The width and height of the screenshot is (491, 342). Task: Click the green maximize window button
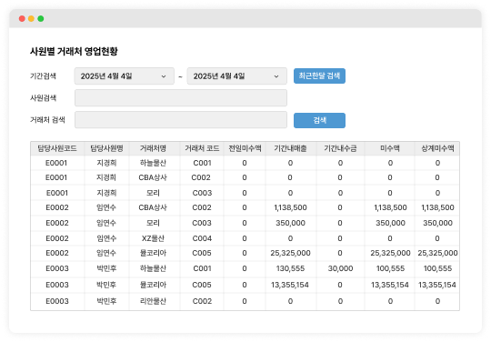[41, 19]
